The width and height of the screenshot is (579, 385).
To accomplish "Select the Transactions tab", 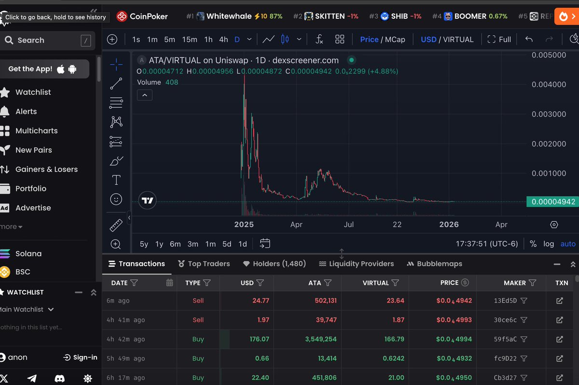I will tap(137, 264).
